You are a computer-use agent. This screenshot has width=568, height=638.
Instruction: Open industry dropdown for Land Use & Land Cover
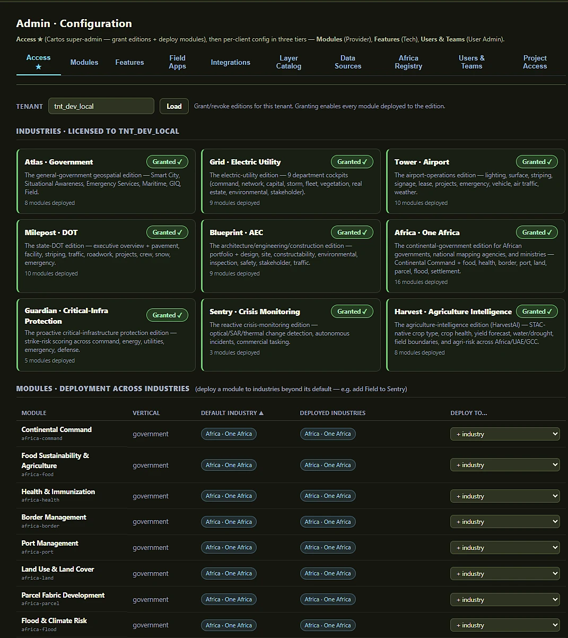pyautogui.click(x=505, y=574)
